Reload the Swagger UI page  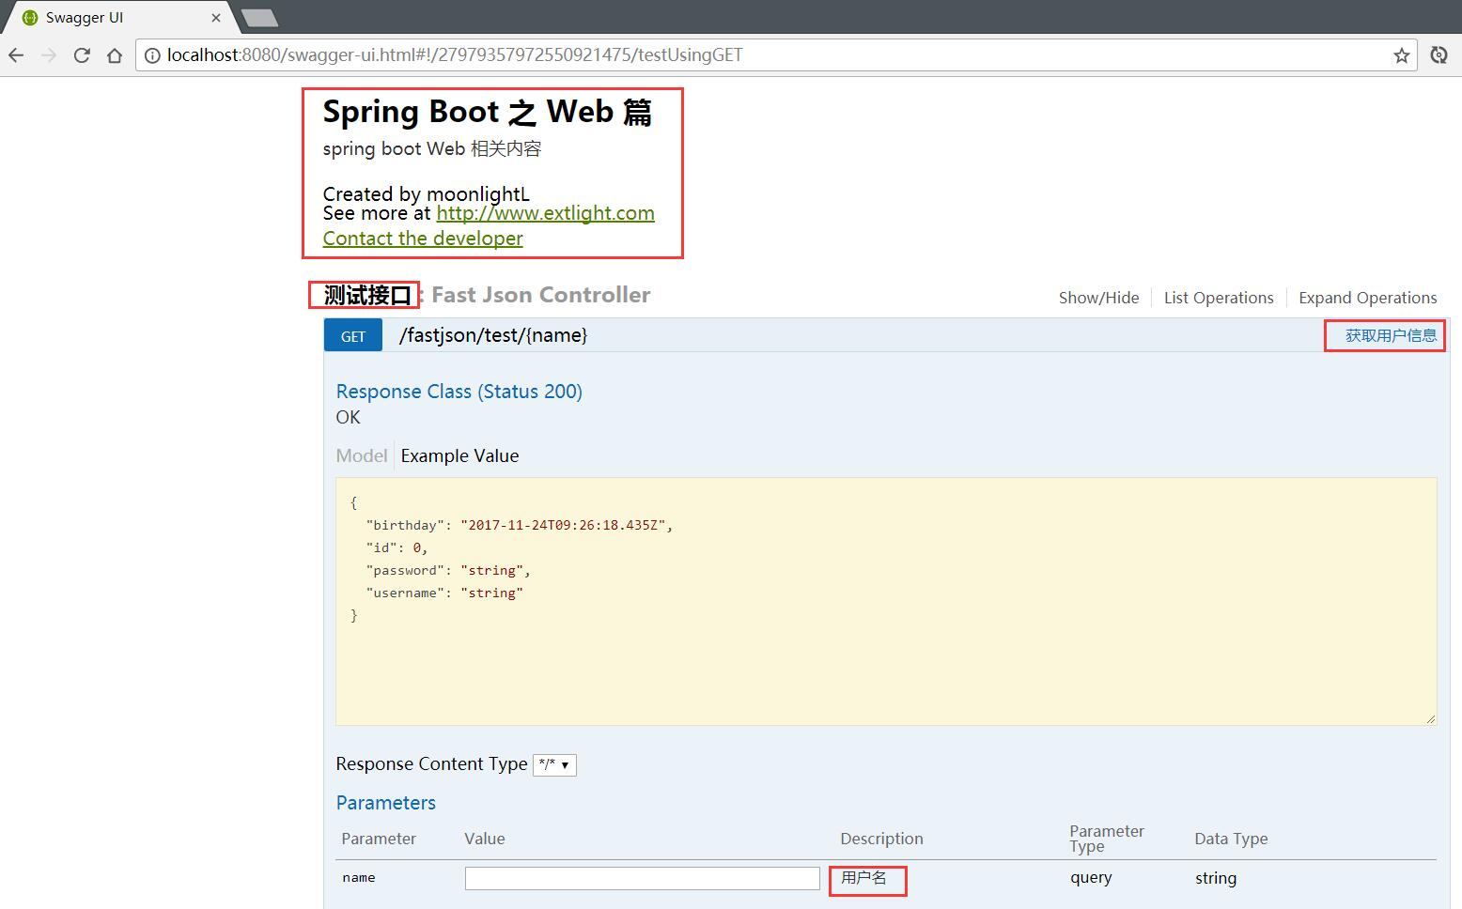pyautogui.click(x=82, y=55)
